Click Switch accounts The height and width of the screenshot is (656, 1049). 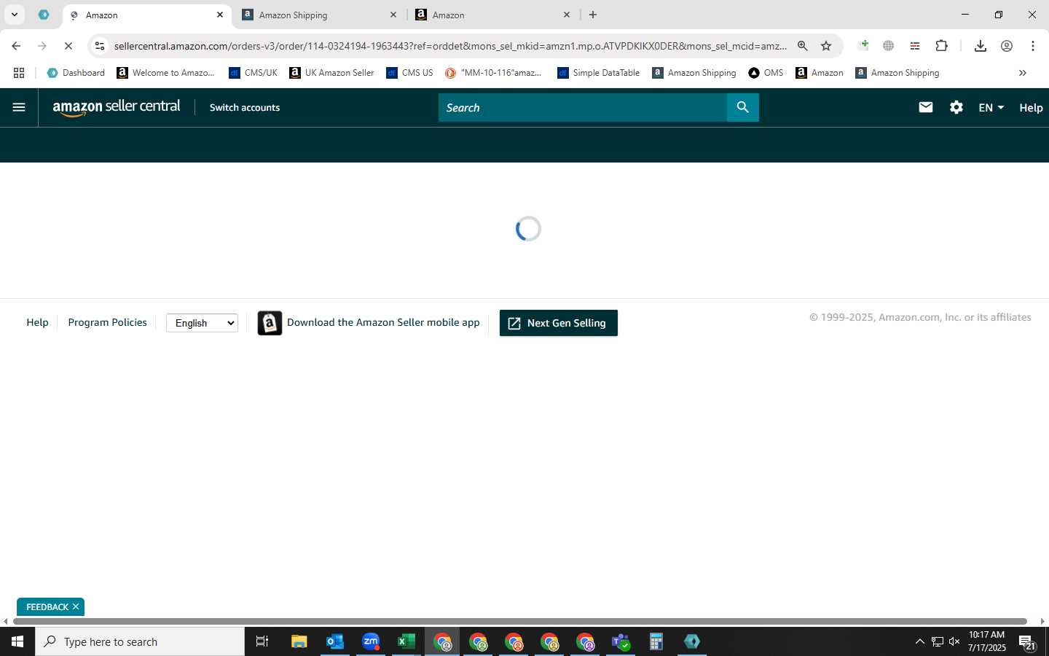pos(245,107)
